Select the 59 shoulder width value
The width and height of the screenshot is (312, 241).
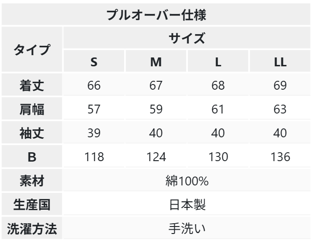click(156, 109)
